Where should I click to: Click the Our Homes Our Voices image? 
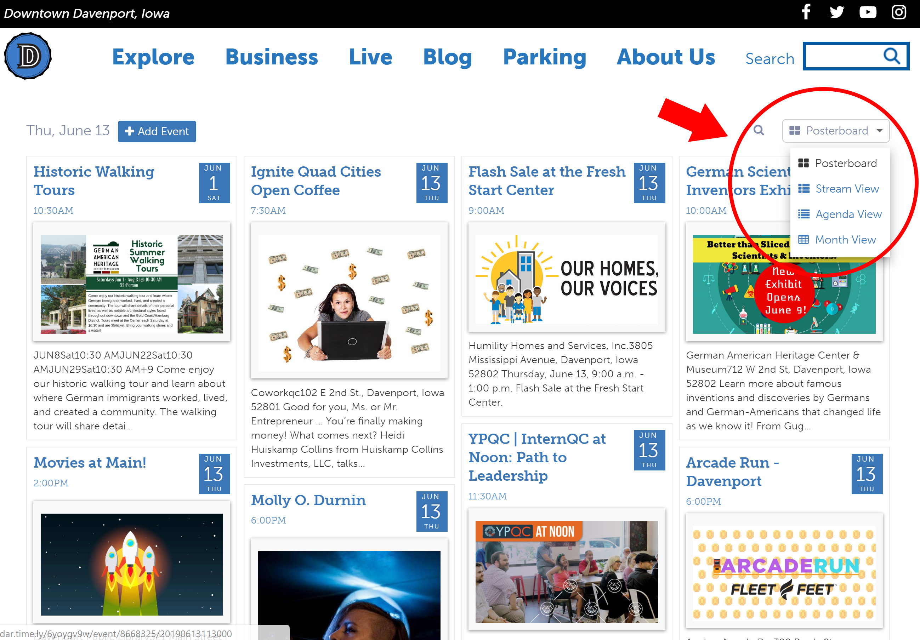566,279
